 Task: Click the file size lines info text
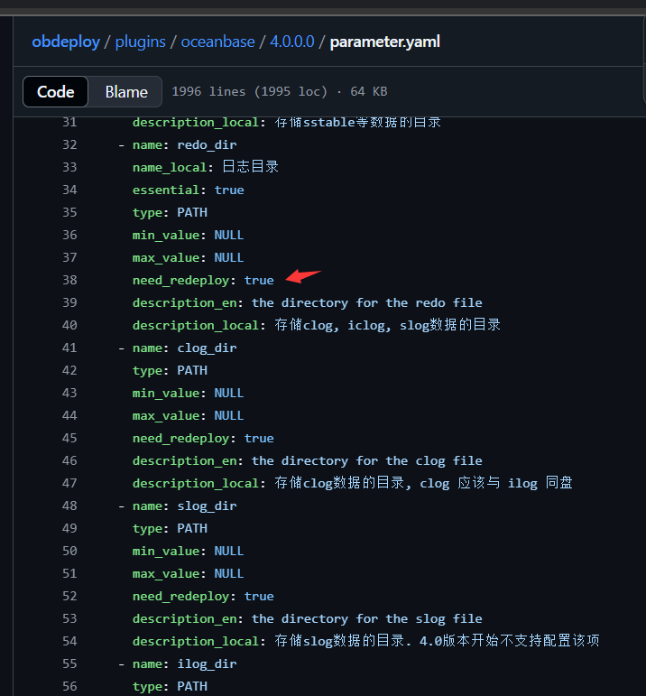click(x=280, y=91)
